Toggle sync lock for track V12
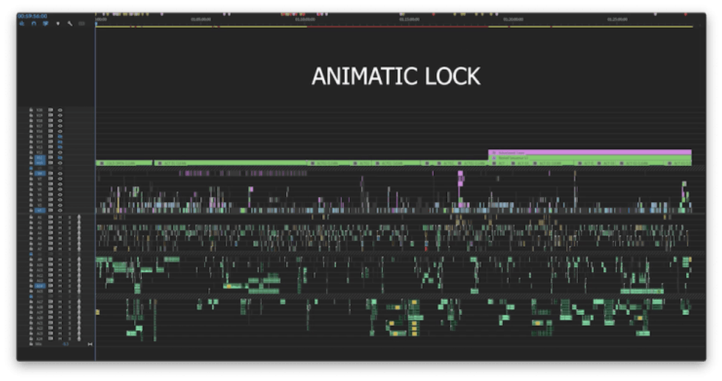The width and height of the screenshot is (722, 381). pos(51,152)
